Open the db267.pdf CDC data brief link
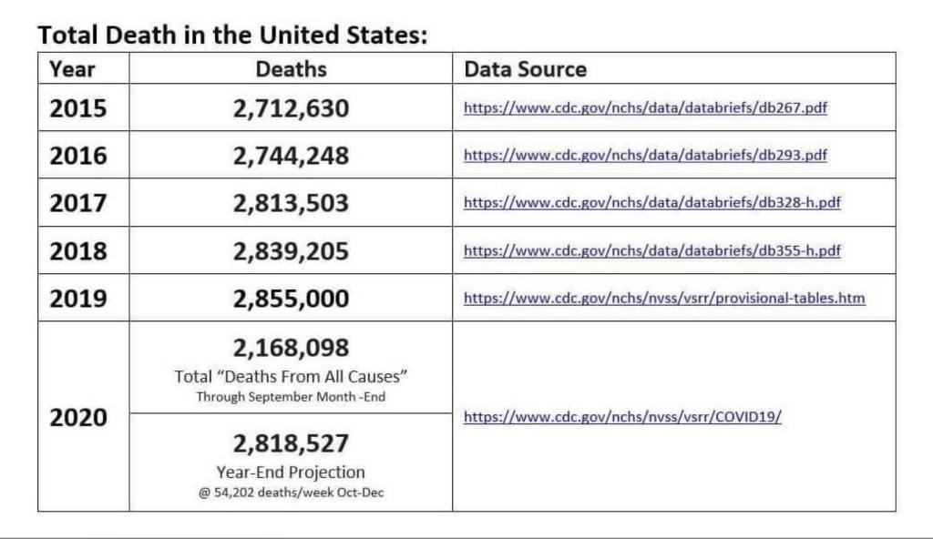Screen dimensions: 933x539 pyautogui.click(x=645, y=107)
